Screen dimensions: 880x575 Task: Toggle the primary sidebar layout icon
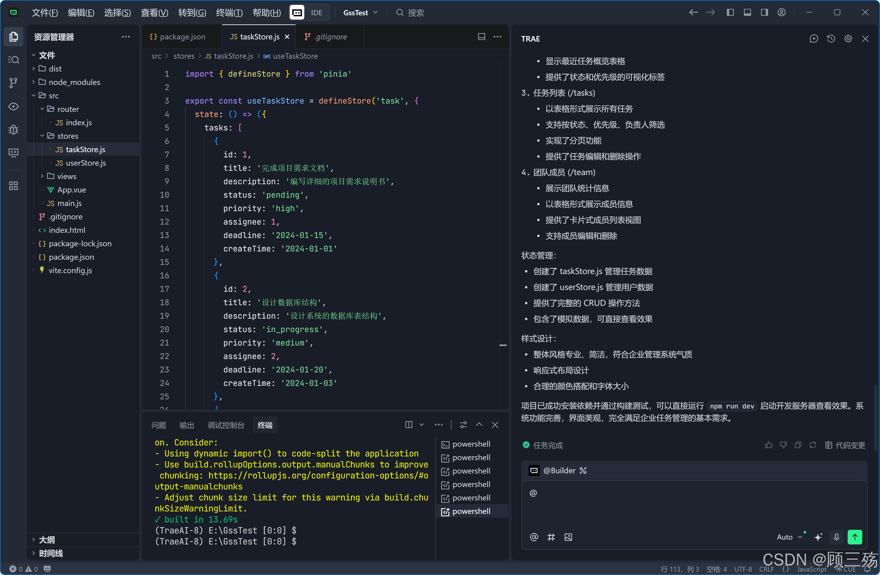click(730, 13)
